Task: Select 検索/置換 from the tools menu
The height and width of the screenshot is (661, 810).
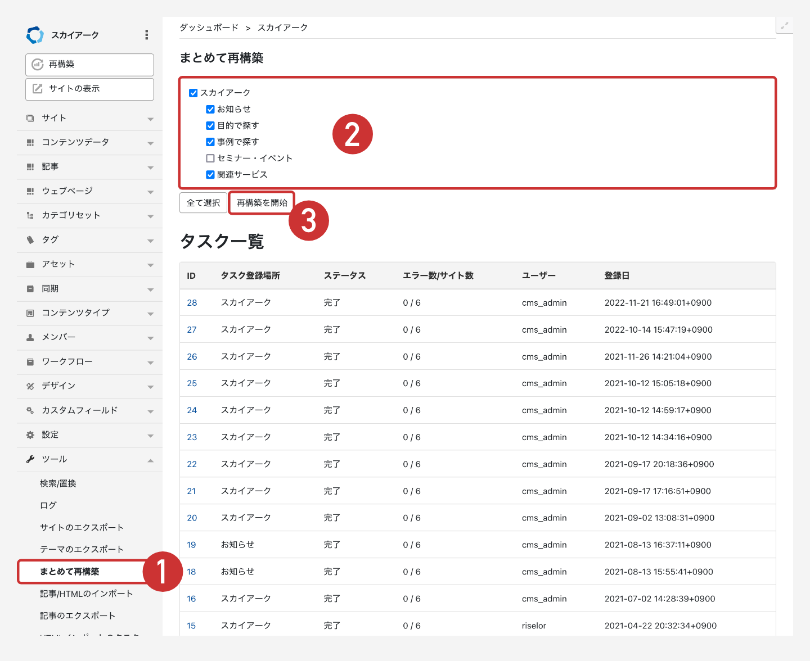Action: coord(58,483)
